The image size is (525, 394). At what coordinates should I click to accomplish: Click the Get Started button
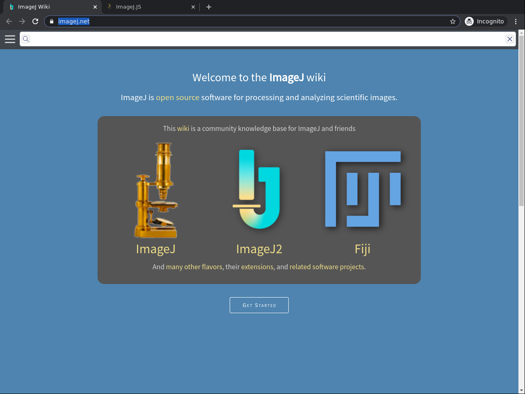point(259,305)
